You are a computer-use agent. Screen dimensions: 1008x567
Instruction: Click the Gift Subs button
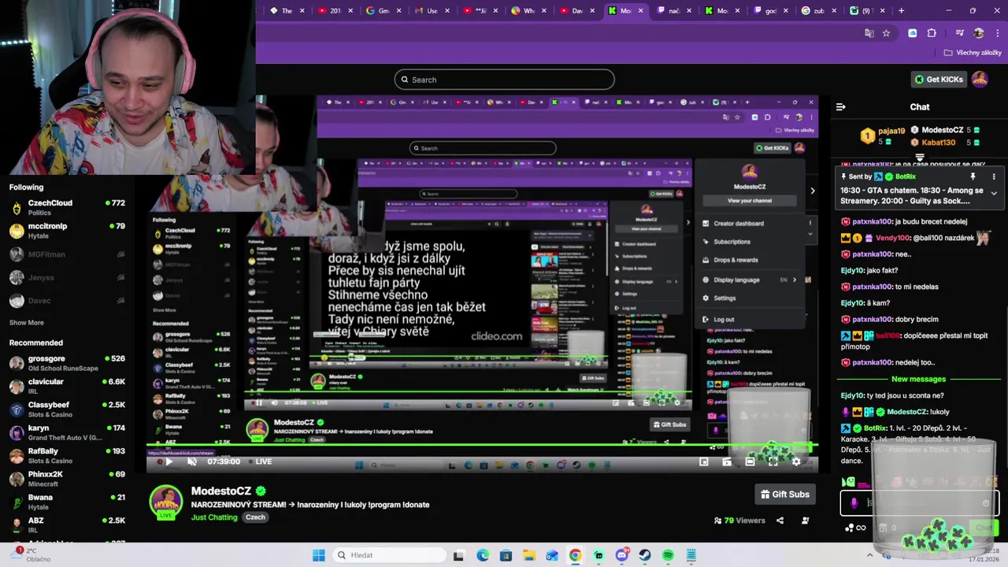click(x=784, y=495)
